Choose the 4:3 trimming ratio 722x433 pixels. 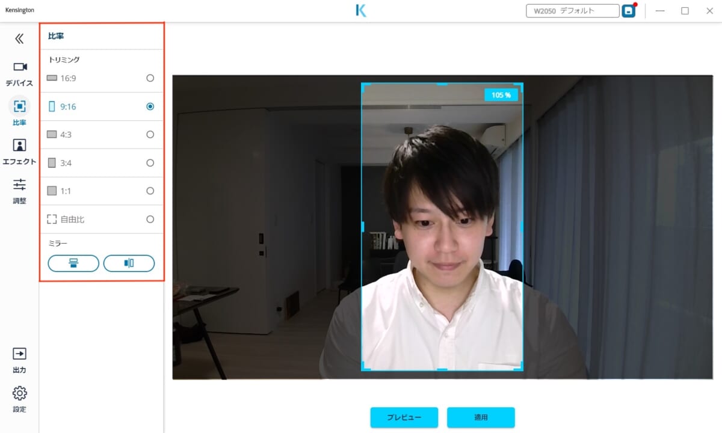coord(150,135)
